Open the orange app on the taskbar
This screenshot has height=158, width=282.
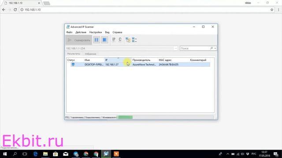click(116, 154)
